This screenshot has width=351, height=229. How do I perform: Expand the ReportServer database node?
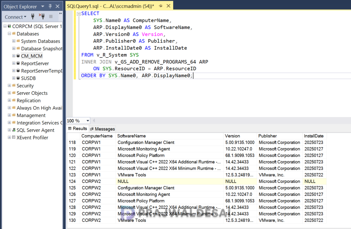coord(14,63)
